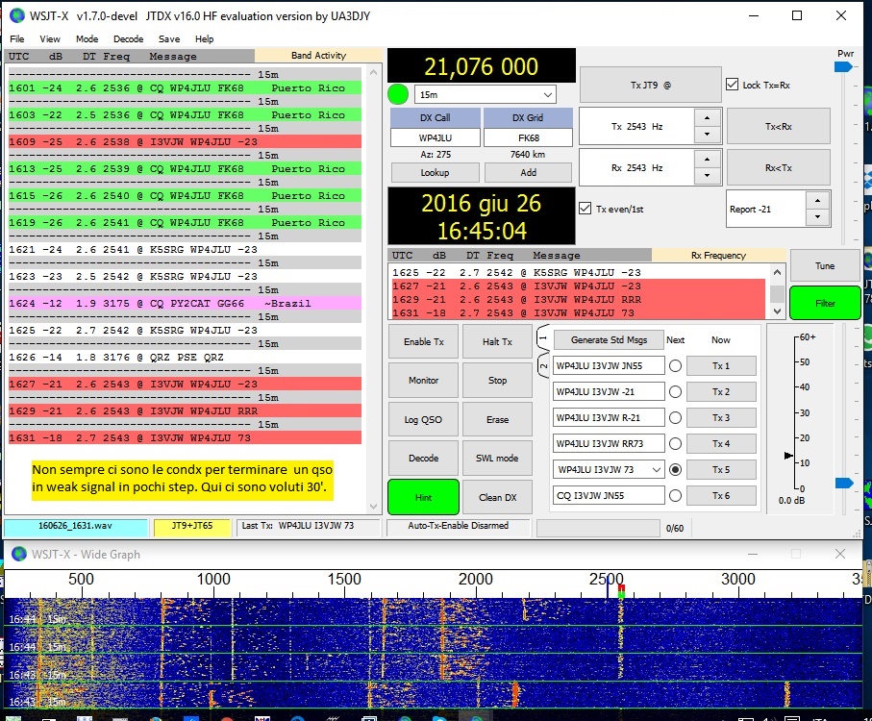Image resolution: width=872 pixels, height=721 pixels.
Task: Click the Erase button
Action: 497,420
